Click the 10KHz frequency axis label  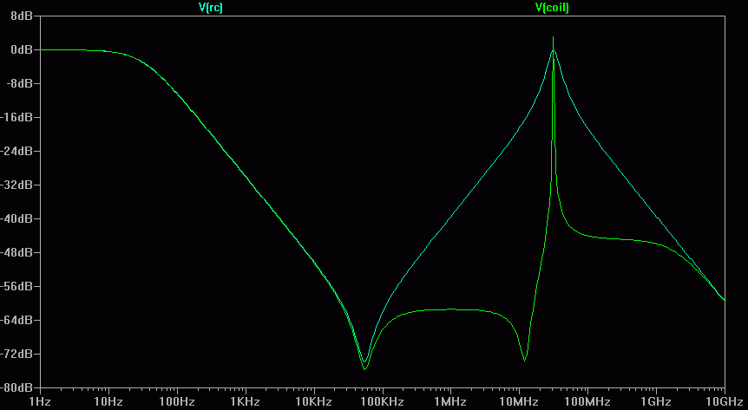point(313,402)
